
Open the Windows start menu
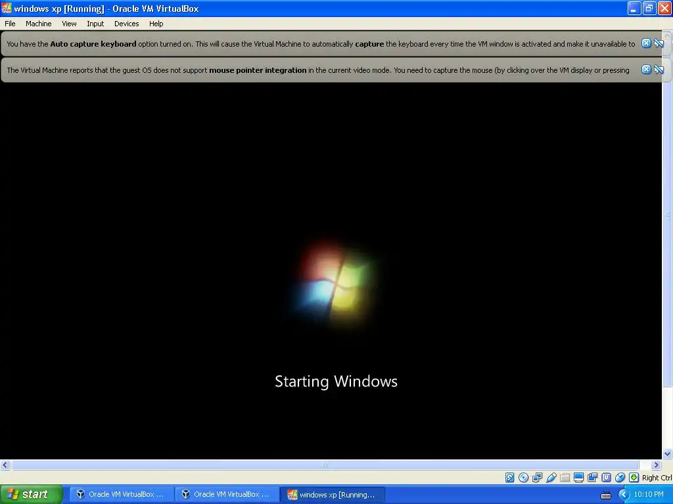(x=32, y=495)
